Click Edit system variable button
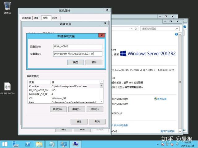The height and width of the screenshot is (148, 198). click(77, 109)
